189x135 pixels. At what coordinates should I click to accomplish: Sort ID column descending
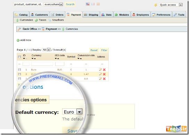point(24,59)
